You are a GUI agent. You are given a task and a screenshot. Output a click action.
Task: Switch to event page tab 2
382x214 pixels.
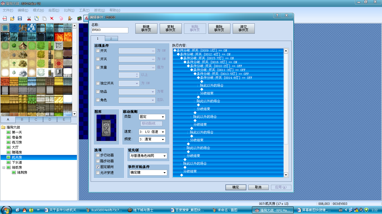pos(111,39)
